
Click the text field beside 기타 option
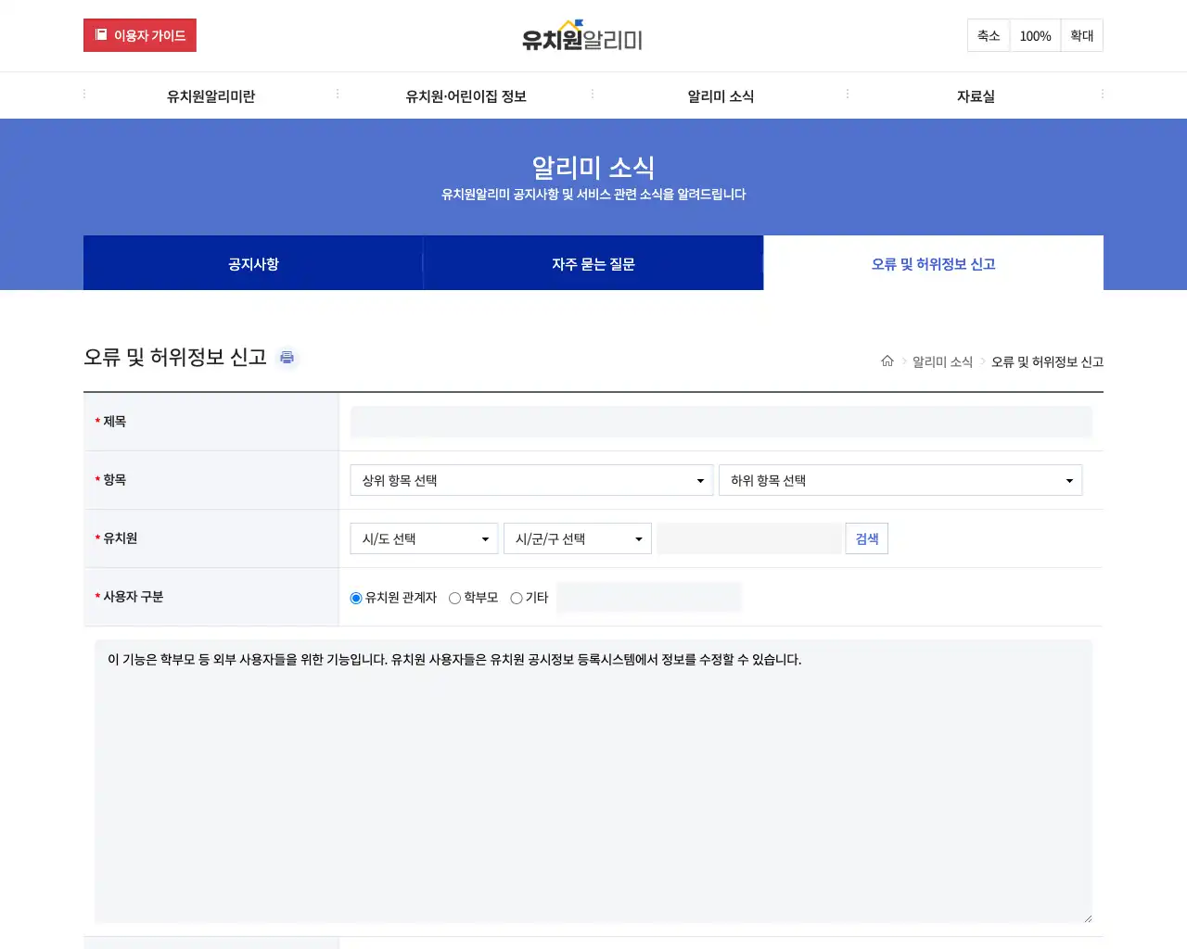point(649,597)
